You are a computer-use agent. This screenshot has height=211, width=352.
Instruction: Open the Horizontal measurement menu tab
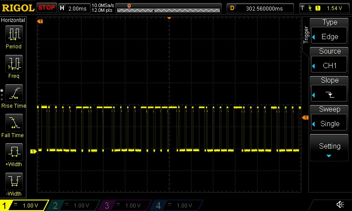13,20
